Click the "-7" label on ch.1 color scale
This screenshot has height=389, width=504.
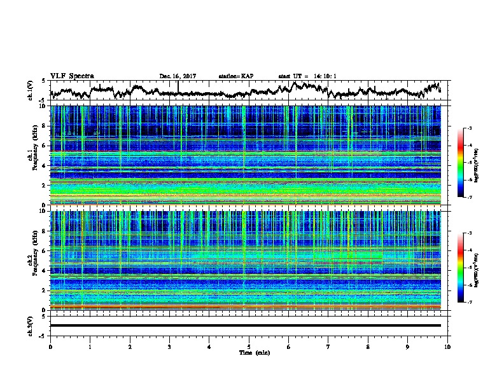coord(470,197)
